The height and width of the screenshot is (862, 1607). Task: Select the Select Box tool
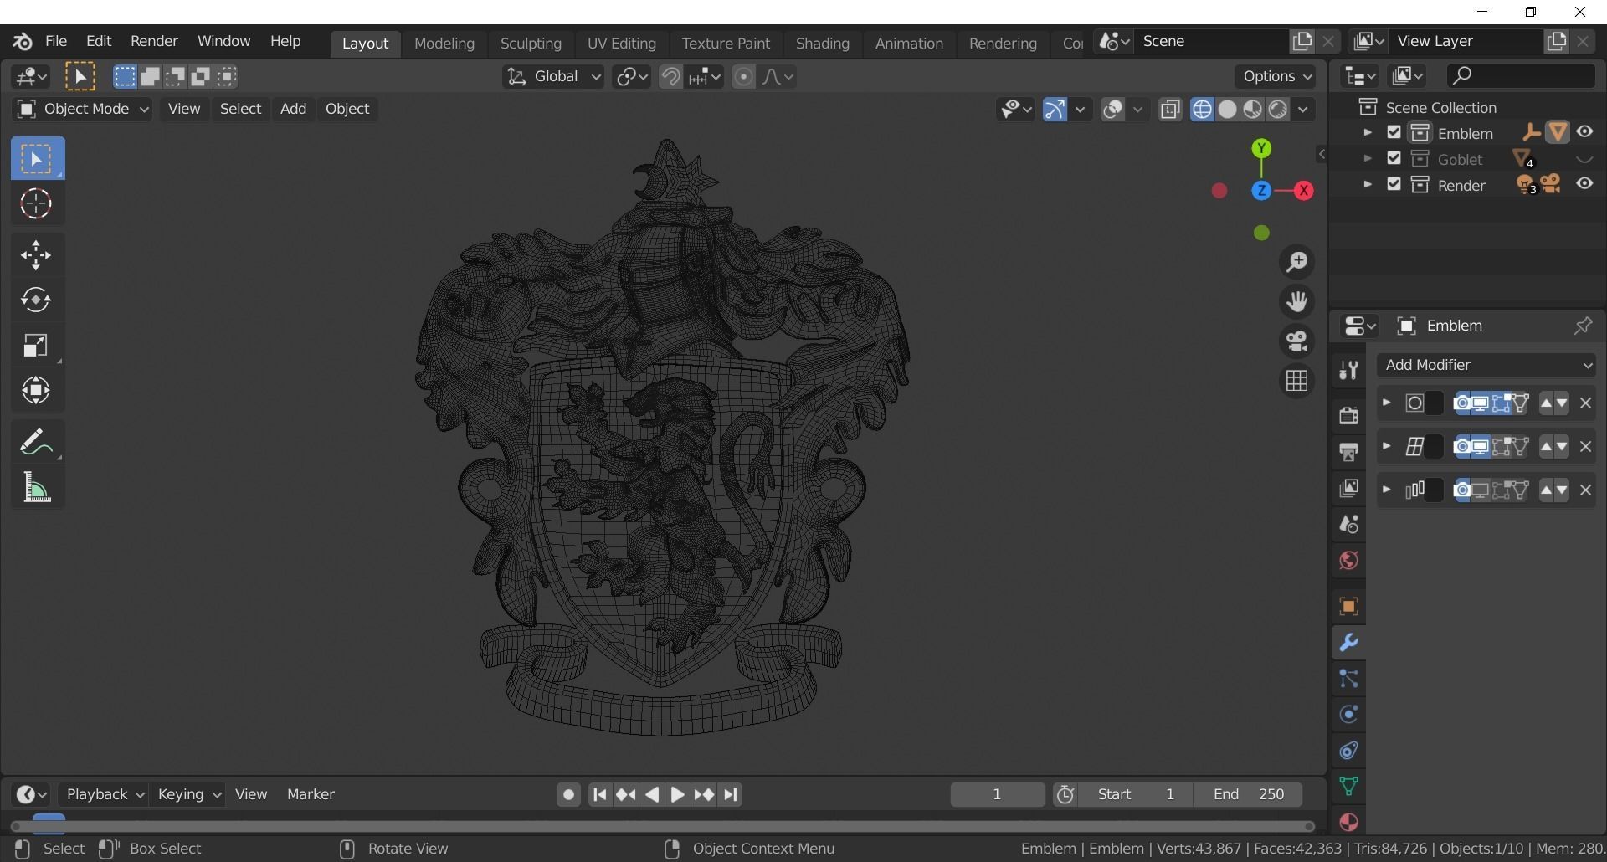pos(38,158)
